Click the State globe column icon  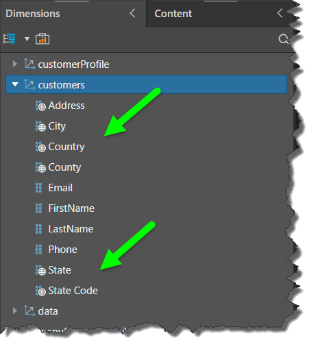pyautogui.click(x=40, y=270)
